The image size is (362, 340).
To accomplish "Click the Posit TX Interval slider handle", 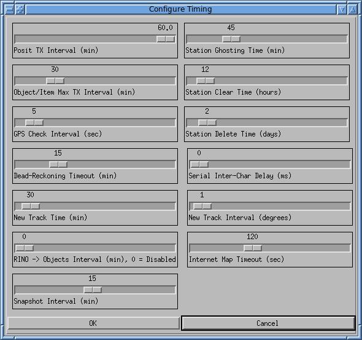I will click(166, 39).
